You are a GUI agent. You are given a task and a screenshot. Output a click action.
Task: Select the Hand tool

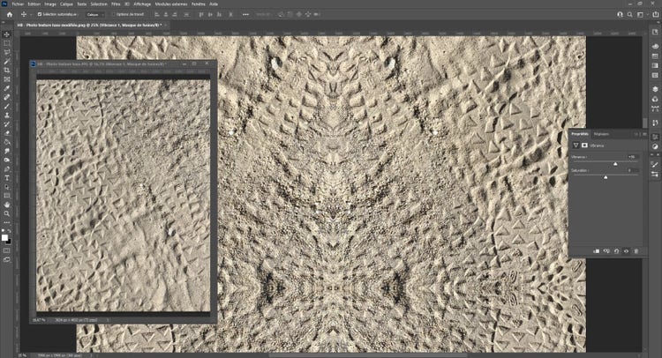7,205
